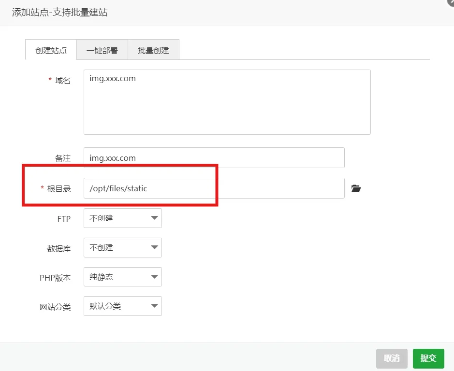This screenshot has height=371, width=454.
Task: Expand the PHP版本 selector showing 纯静态
Action: [122, 277]
